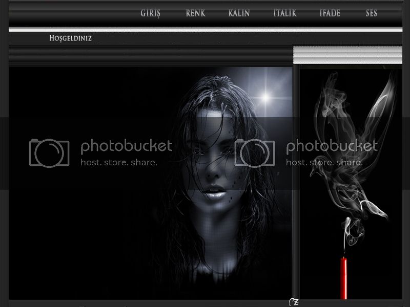Click the white striped panel header
Image resolution: width=410 pixels, height=307 pixels.
pyautogui.click(x=347, y=55)
